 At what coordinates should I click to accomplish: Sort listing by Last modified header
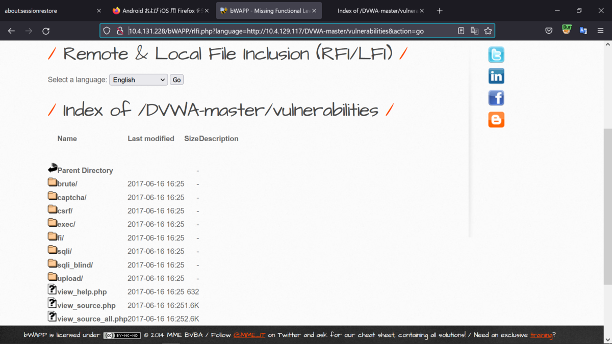click(151, 139)
